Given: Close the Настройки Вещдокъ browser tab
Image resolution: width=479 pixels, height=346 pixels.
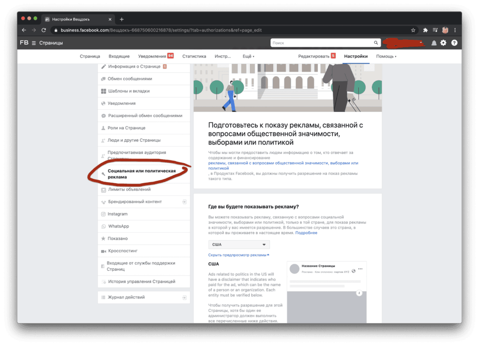Looking at the screenshot, I should pyautogui.click(x=110, y=19).
